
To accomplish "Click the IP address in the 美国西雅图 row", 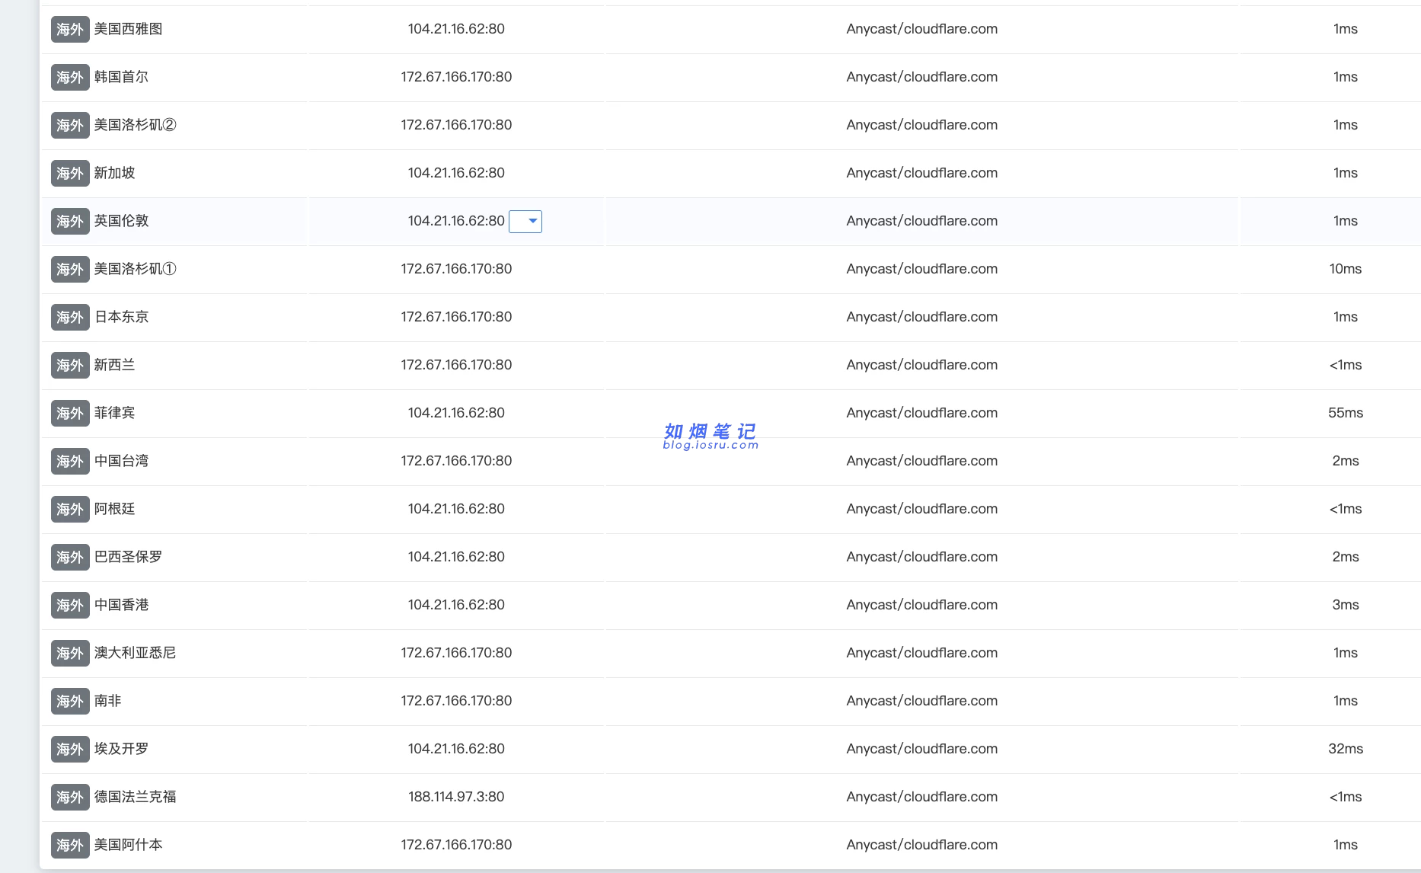I will tap(456, 29).
